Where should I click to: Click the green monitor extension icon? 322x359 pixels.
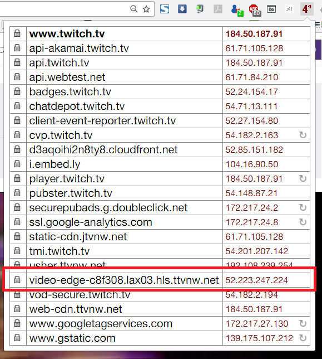click(x=200, y=9)
